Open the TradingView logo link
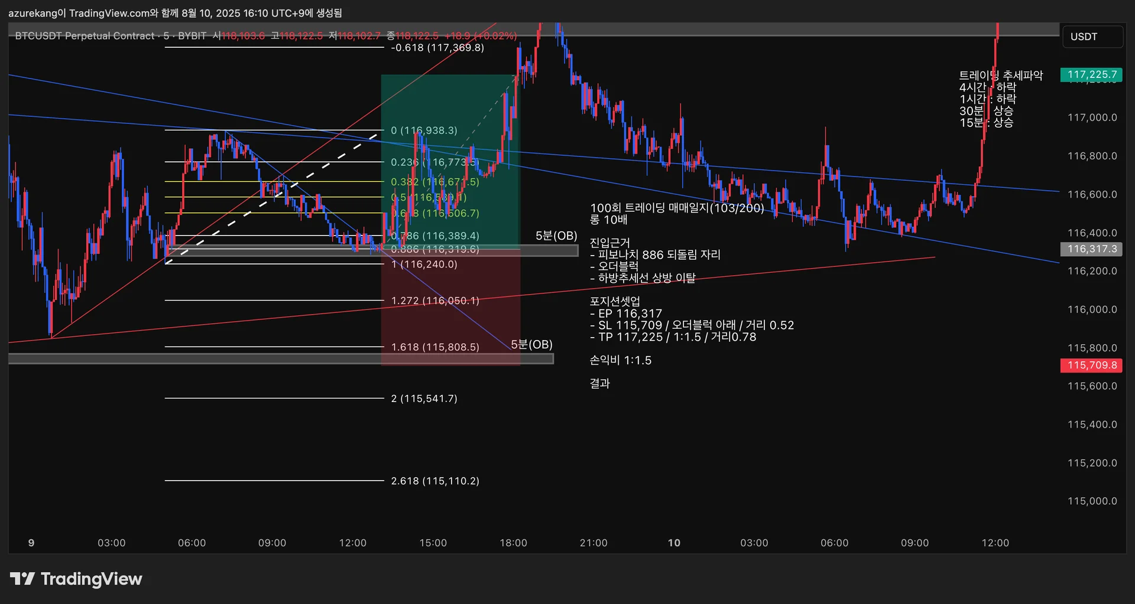 76,579
